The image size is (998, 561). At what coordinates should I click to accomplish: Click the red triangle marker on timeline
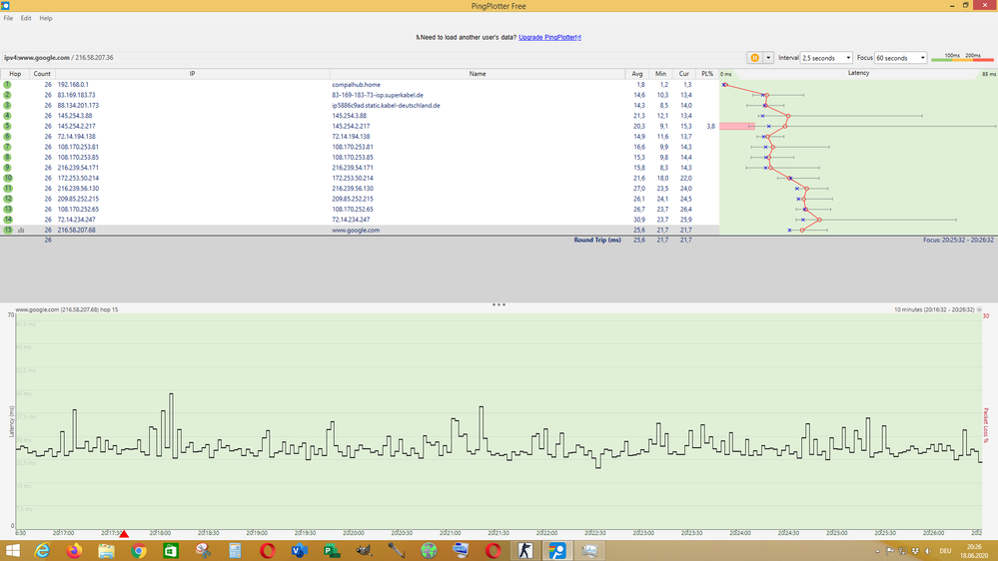click(x=124, y=534)
